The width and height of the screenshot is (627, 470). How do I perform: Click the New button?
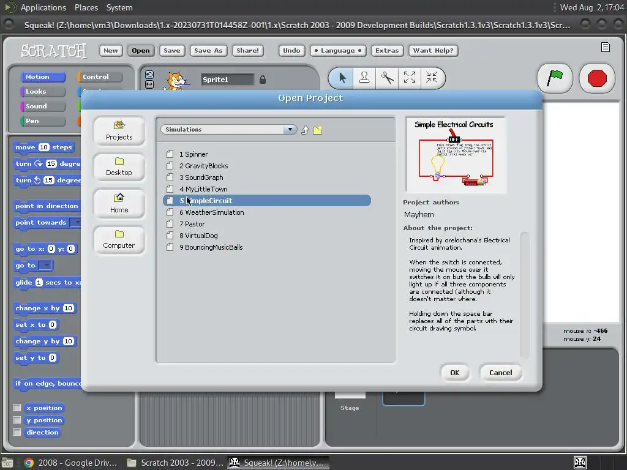pos(111,50)
